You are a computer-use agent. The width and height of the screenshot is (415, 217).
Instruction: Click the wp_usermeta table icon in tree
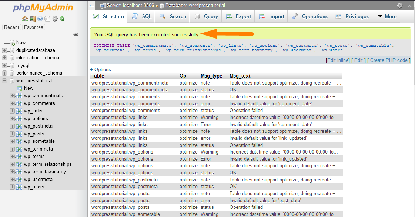click(19, 180)
